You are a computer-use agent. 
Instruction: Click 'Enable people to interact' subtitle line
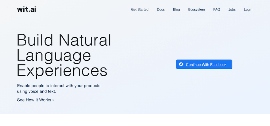[59, 86]
